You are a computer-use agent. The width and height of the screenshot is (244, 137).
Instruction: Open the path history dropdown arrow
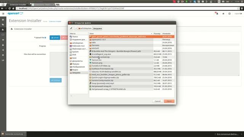(76, 29)
